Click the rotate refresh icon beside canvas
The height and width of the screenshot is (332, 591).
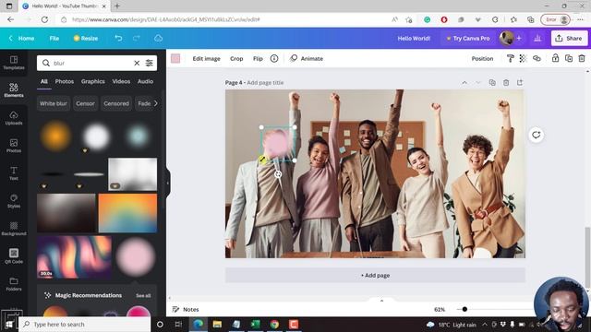tap(536, 135)
